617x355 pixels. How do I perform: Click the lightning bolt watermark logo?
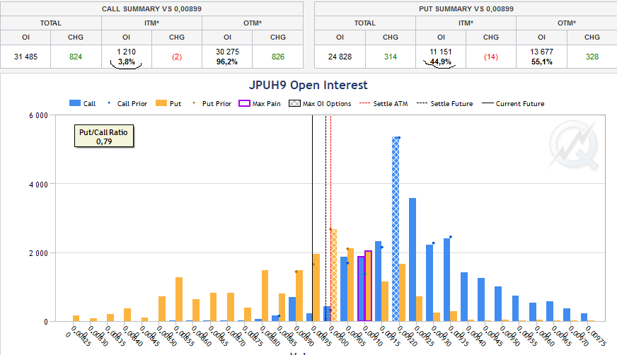[574, 145]
